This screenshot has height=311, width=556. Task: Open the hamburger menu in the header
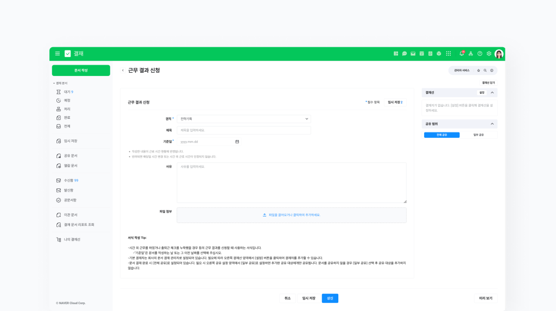coord(57,54)
